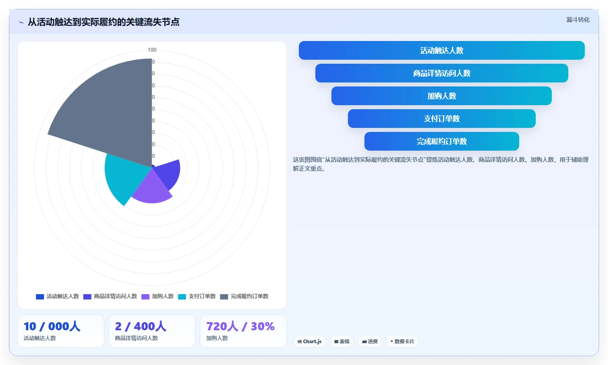
Task: Select the 完成履约订单数 funnel bar
Action: coord(442,141)
